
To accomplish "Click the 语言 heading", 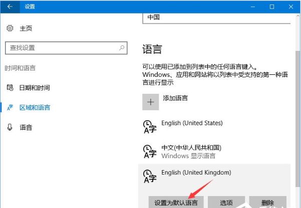I will 152,49.
